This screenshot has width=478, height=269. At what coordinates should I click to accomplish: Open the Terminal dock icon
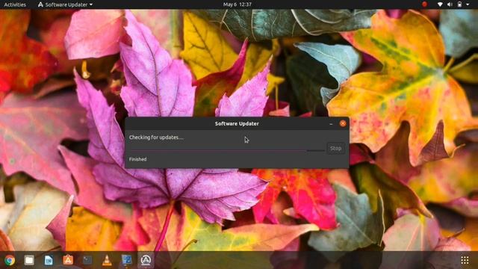coord(87,260)
